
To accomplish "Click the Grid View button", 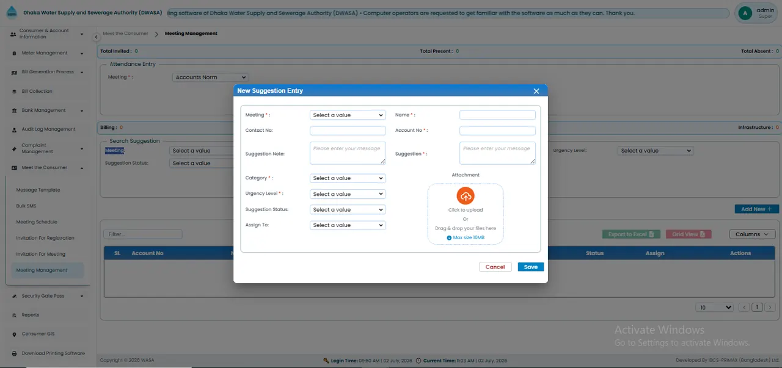I will [689, 234].
